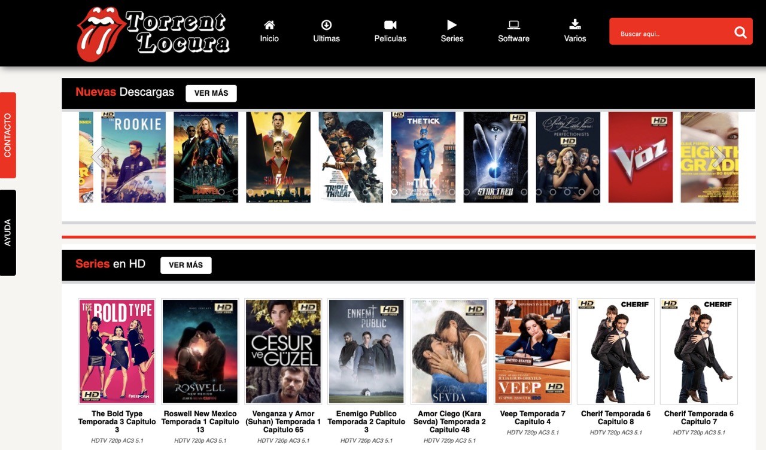This screenshot has width=766, height=450.
Task: Click VER MÁS in the Series en HD section
Action: pos(186,264)
